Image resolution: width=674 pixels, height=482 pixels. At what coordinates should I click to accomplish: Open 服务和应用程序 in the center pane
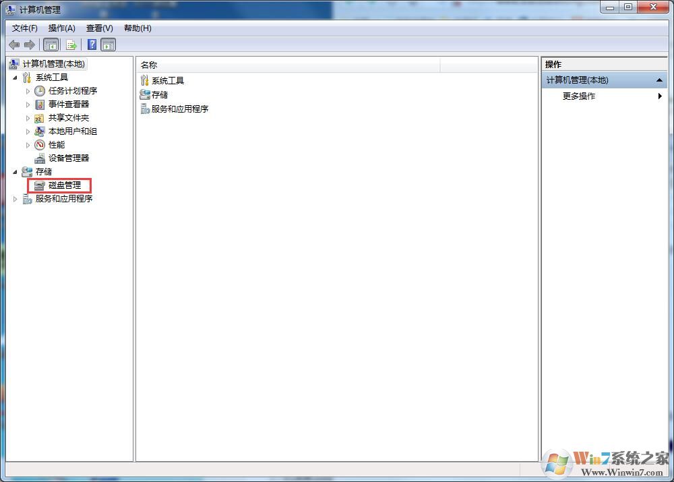(x=180, y=109)
